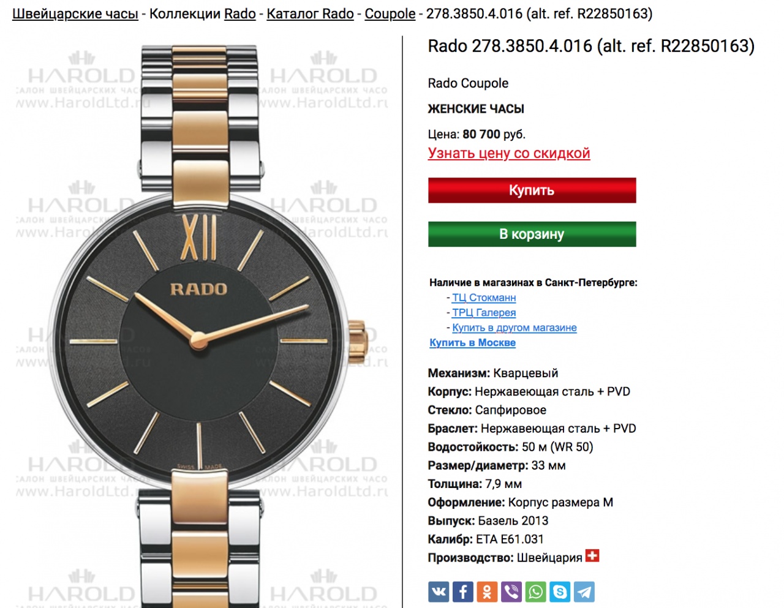784x608 pixels.
Task: Open the ТРЦ Галерея store link
Action: 484,312
